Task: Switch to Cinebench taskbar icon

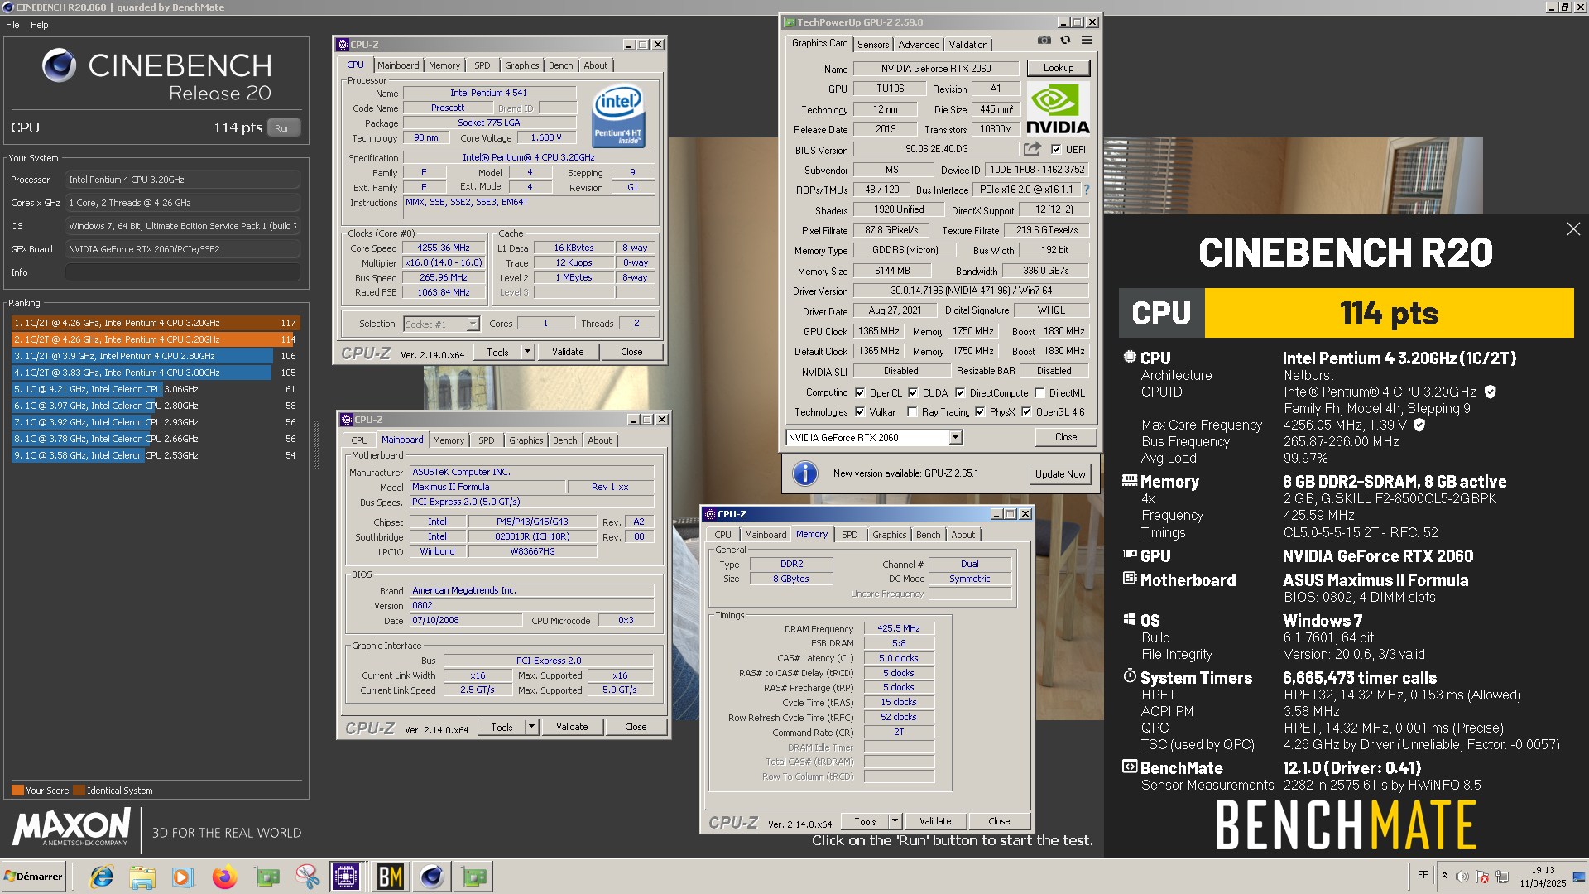Action: pyautogui.click(x=432, y=877)
